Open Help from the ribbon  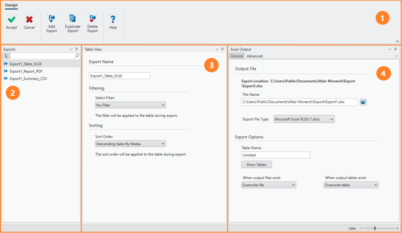click(x=113, y=19)
